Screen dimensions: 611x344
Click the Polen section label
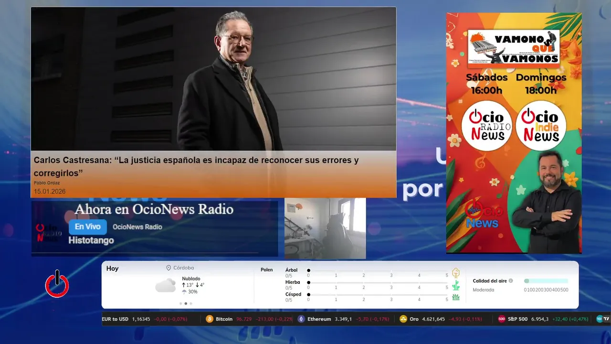click(267, 270)
